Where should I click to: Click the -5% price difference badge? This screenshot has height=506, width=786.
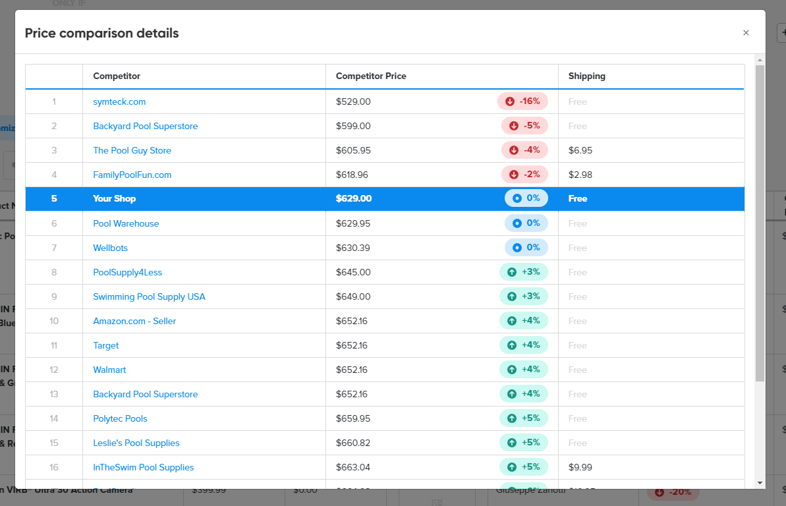pos(524,126)
